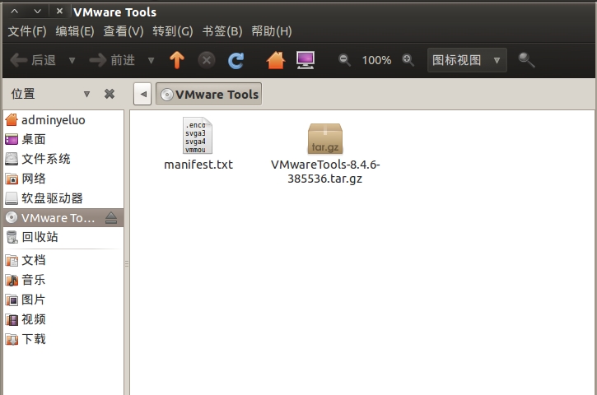Image resolution: width=597 pixels, height=395 pixels.
Task: Click the Stop loading icon
Action: [x=207, y=60]
